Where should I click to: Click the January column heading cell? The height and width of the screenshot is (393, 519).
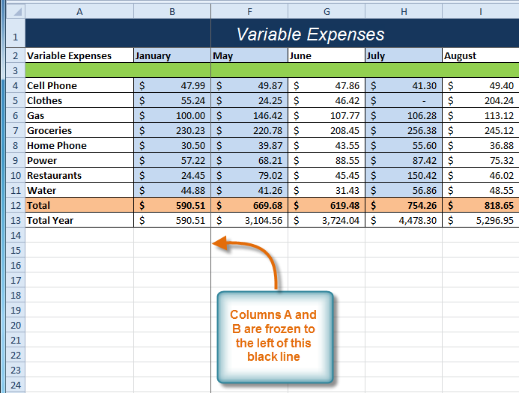172,55
